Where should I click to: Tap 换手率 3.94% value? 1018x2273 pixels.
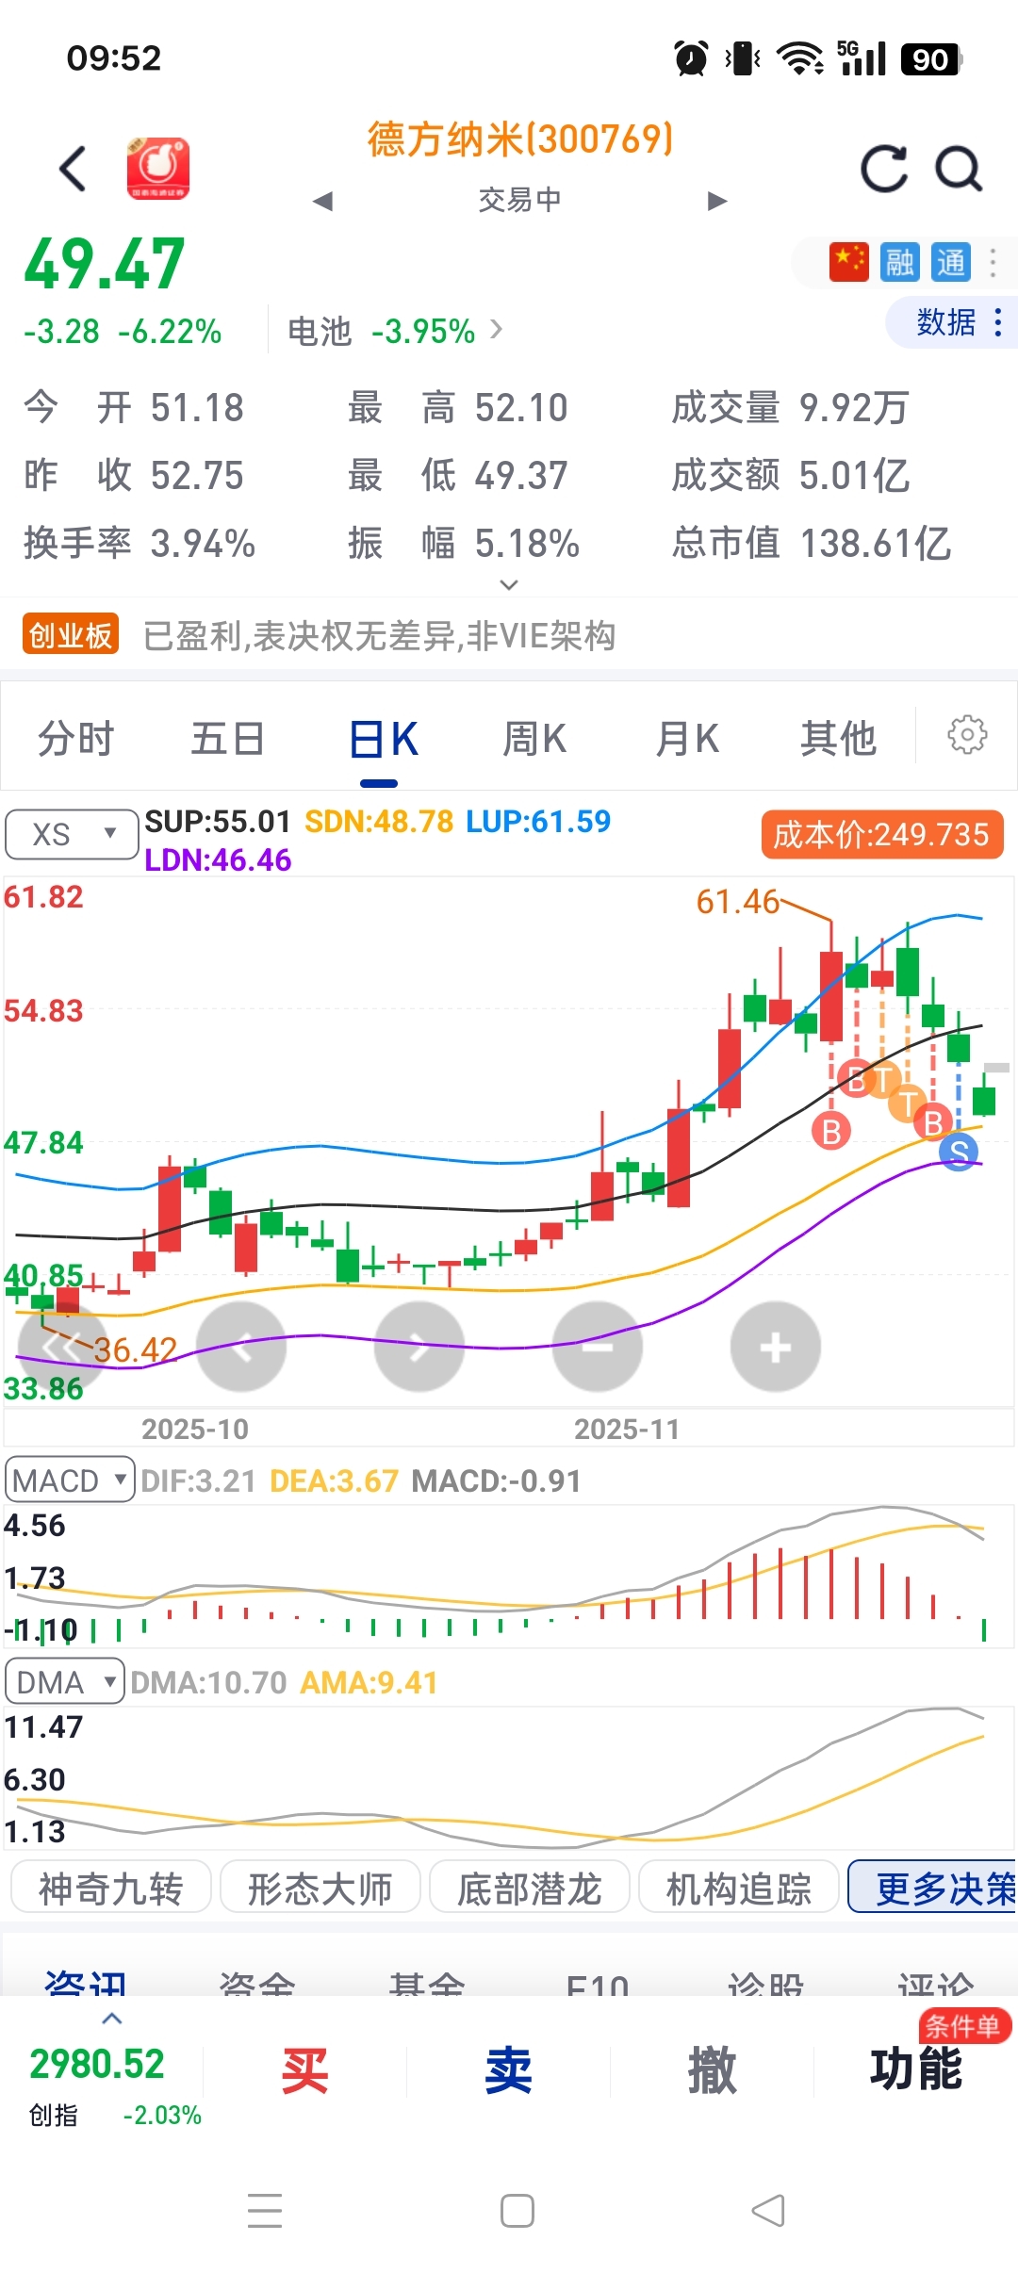140,544
